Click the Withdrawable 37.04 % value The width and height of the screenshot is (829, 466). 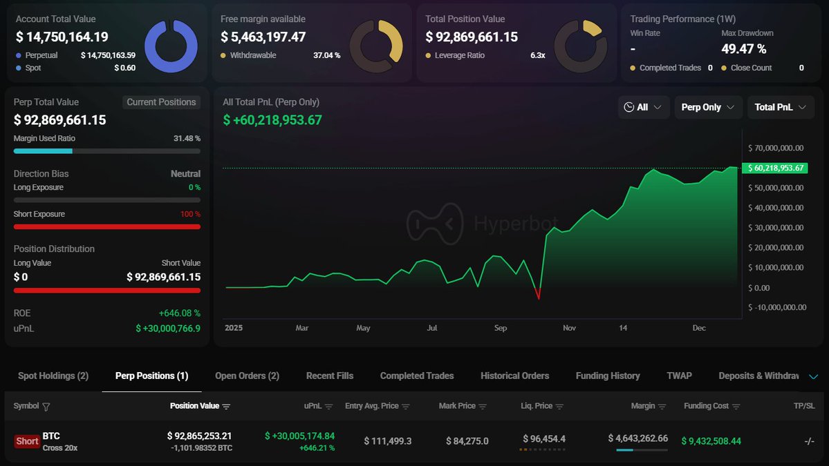click(327, 55)
